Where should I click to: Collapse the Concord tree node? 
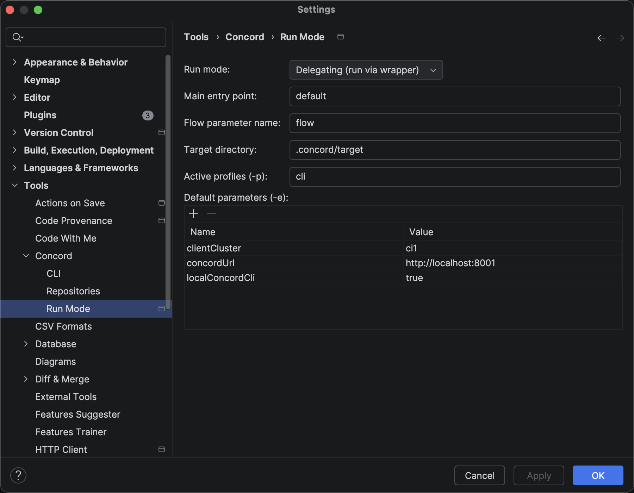point(26,256)
